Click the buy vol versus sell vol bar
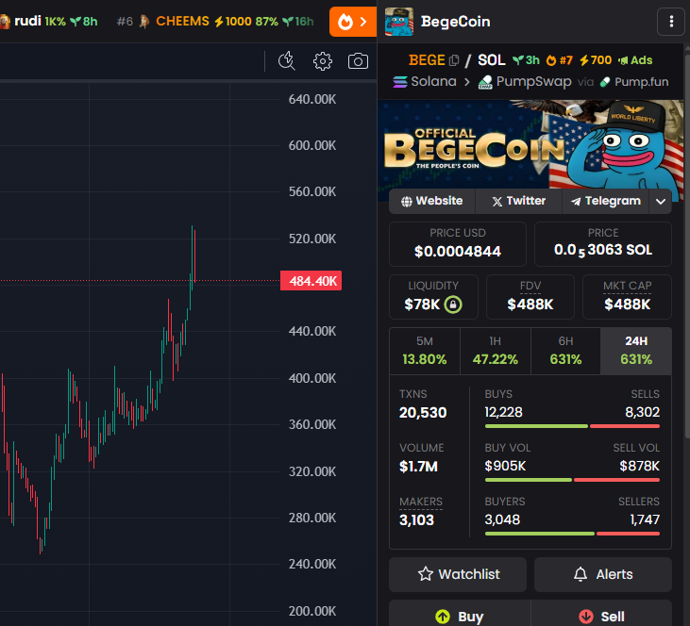The width and height of the screenshot is (690, 626). [572, 480]
